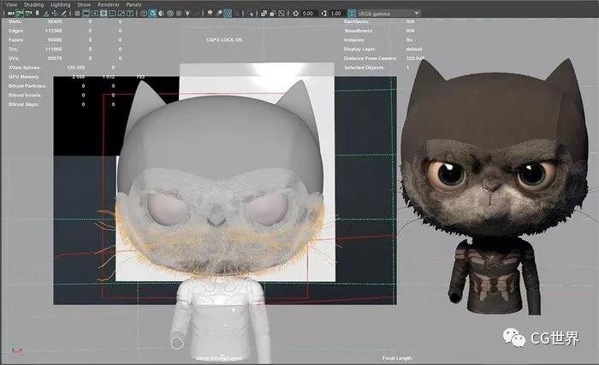Toggle the Motion Blur icon
The width and height of the screenshot is (599, 365).
tap(220, 13)
